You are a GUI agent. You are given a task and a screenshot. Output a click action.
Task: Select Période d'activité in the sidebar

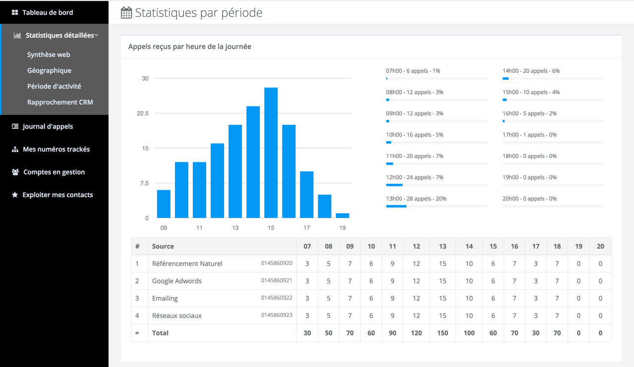54,86
